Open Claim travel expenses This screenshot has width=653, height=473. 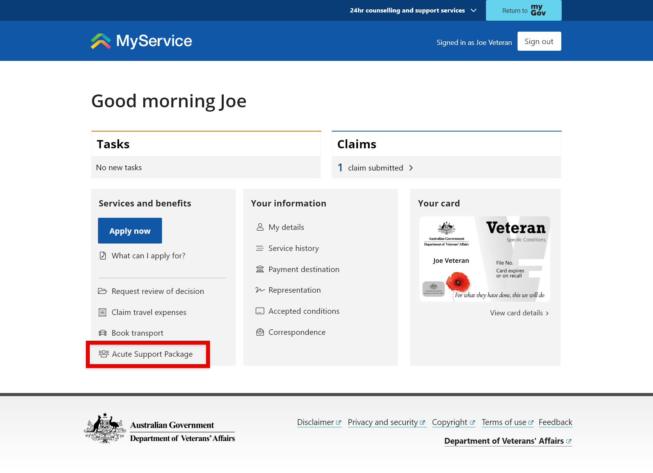tap(149, 312)
